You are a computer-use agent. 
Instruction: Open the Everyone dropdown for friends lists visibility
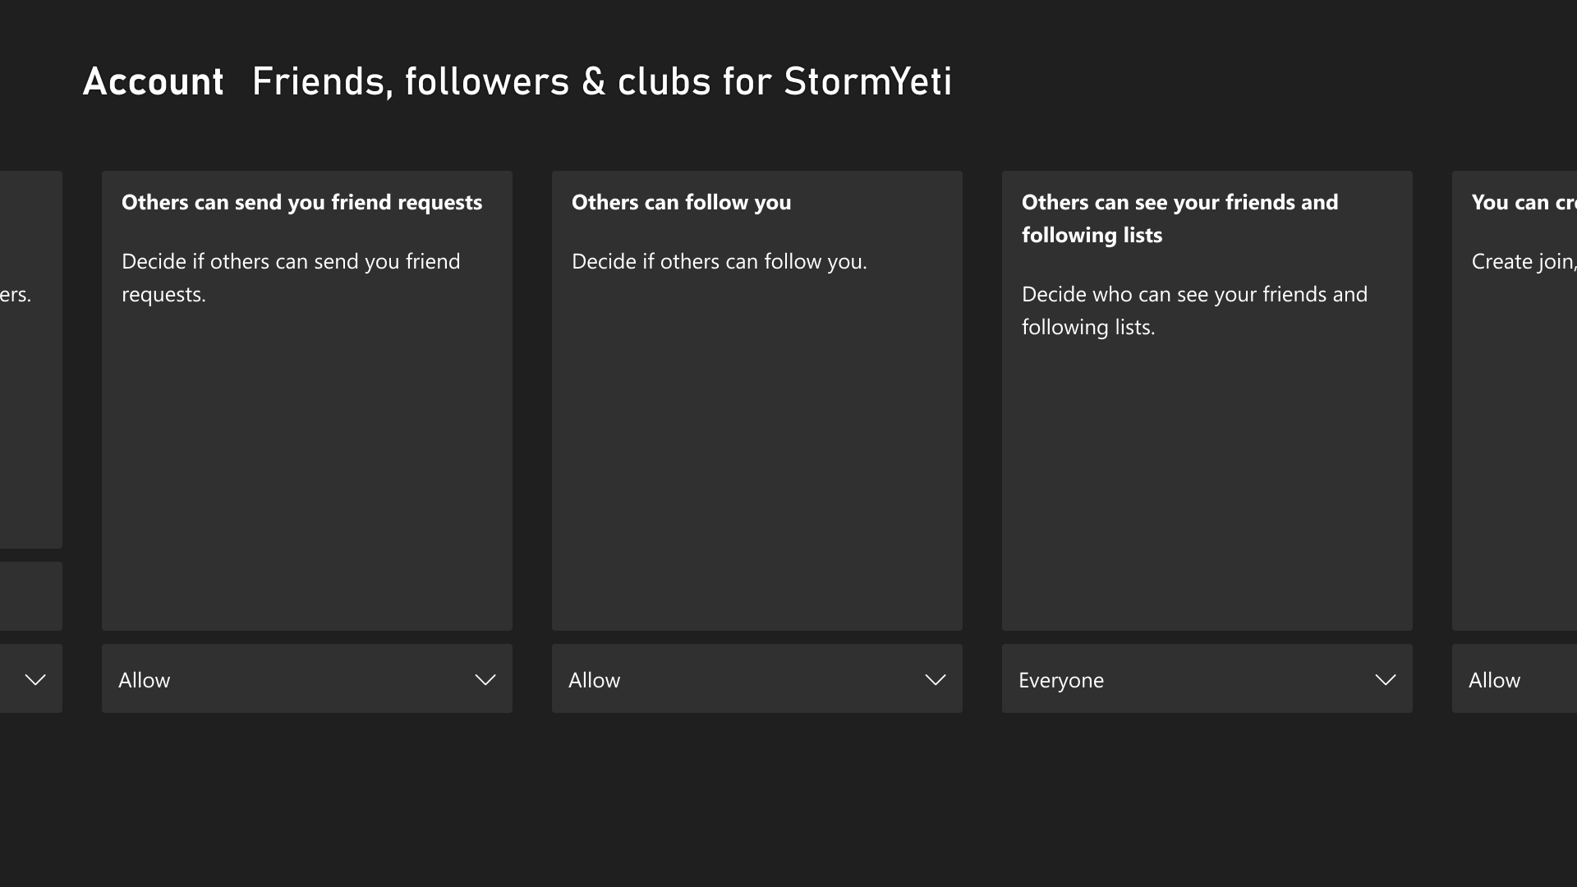pyautogui.click(x=1207, y=679)
